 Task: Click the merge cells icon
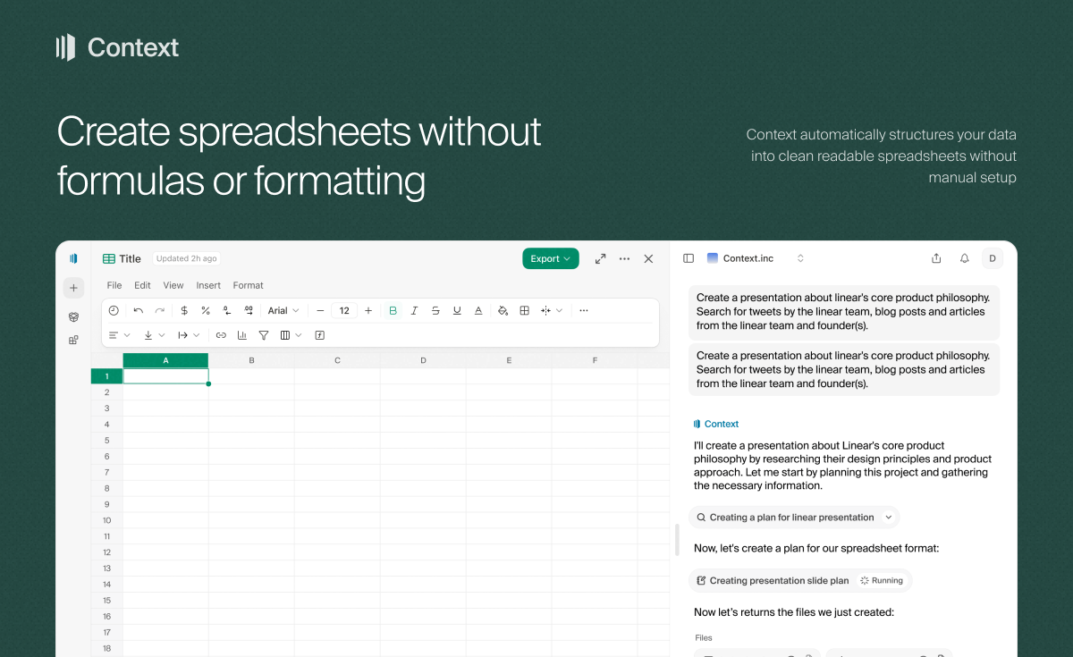545,310
